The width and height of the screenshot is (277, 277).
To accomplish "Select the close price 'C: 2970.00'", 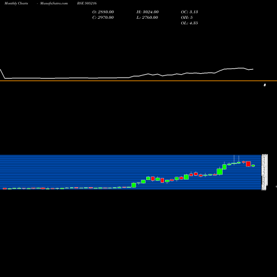I will [x=103, y=18].
